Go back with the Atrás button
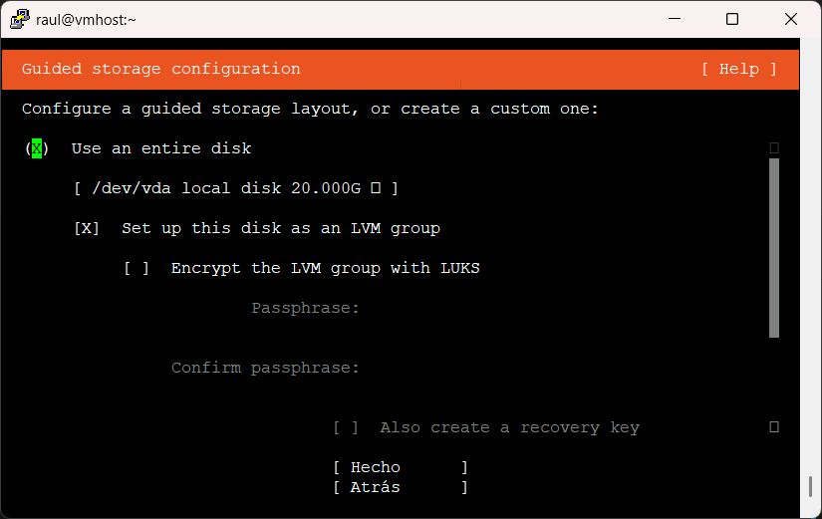The image size is (822, 519). pyautogui.click(x=400, y=487)
